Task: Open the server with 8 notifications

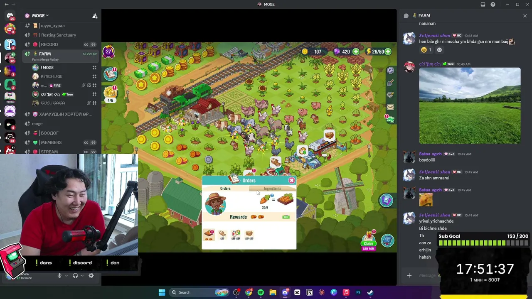Action: [x=10, y=29]
